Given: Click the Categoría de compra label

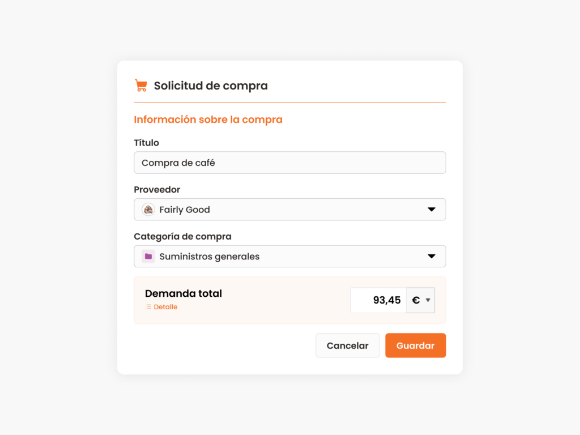Looking at the screenshot, I should tap(182, 236).
